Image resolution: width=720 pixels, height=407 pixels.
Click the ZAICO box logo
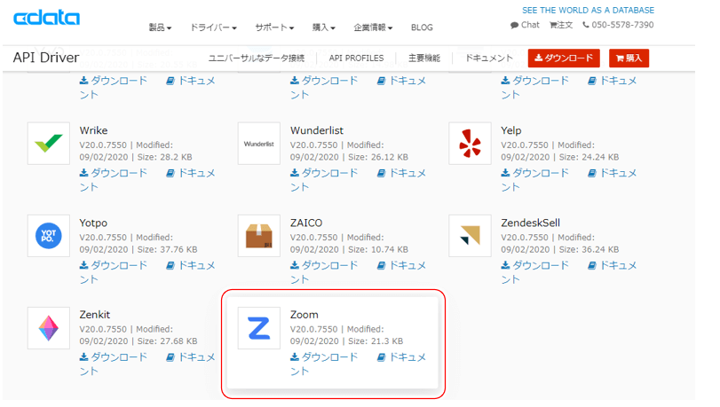pos(259,236)
